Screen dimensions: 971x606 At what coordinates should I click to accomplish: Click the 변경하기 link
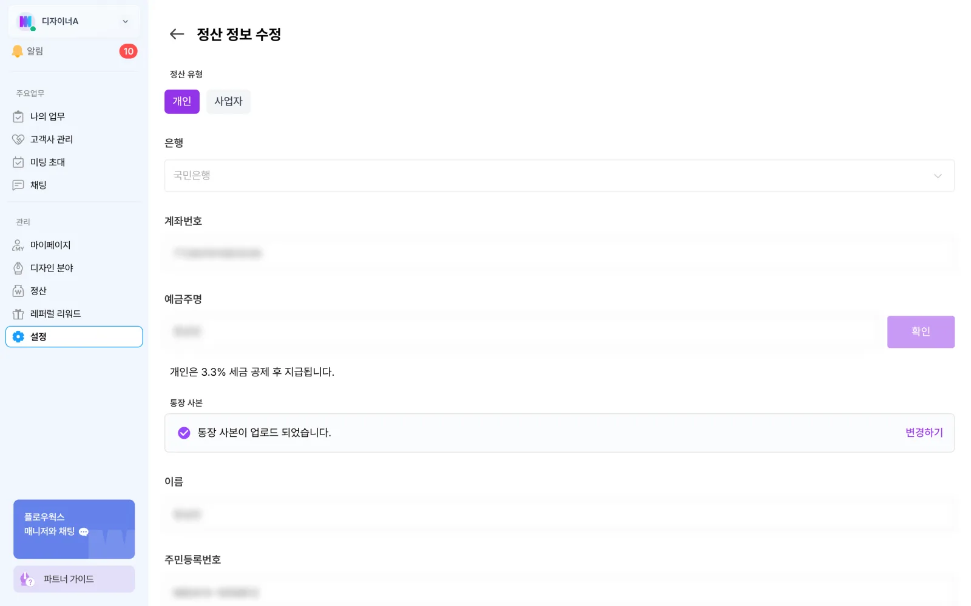pos(924,433)
